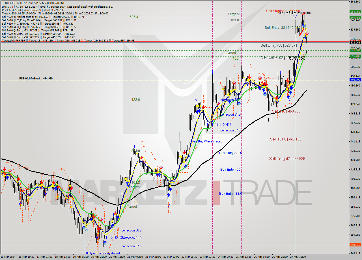This screenshot has width=362, height=260.
Task: Click the 441.115 price axis value
Action: click(355, 142)
